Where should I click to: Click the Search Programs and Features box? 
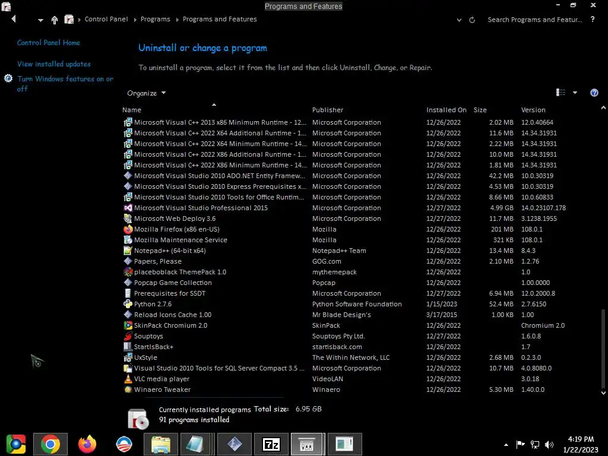(x=535, y=20)
